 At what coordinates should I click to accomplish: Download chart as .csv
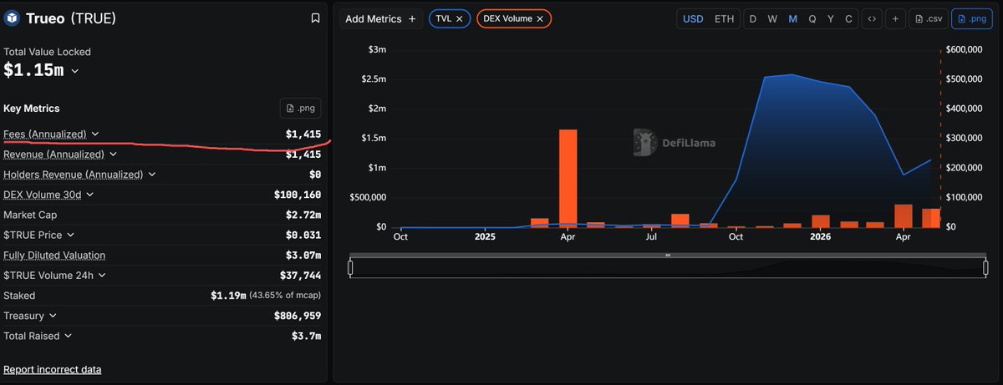[928, 18]
